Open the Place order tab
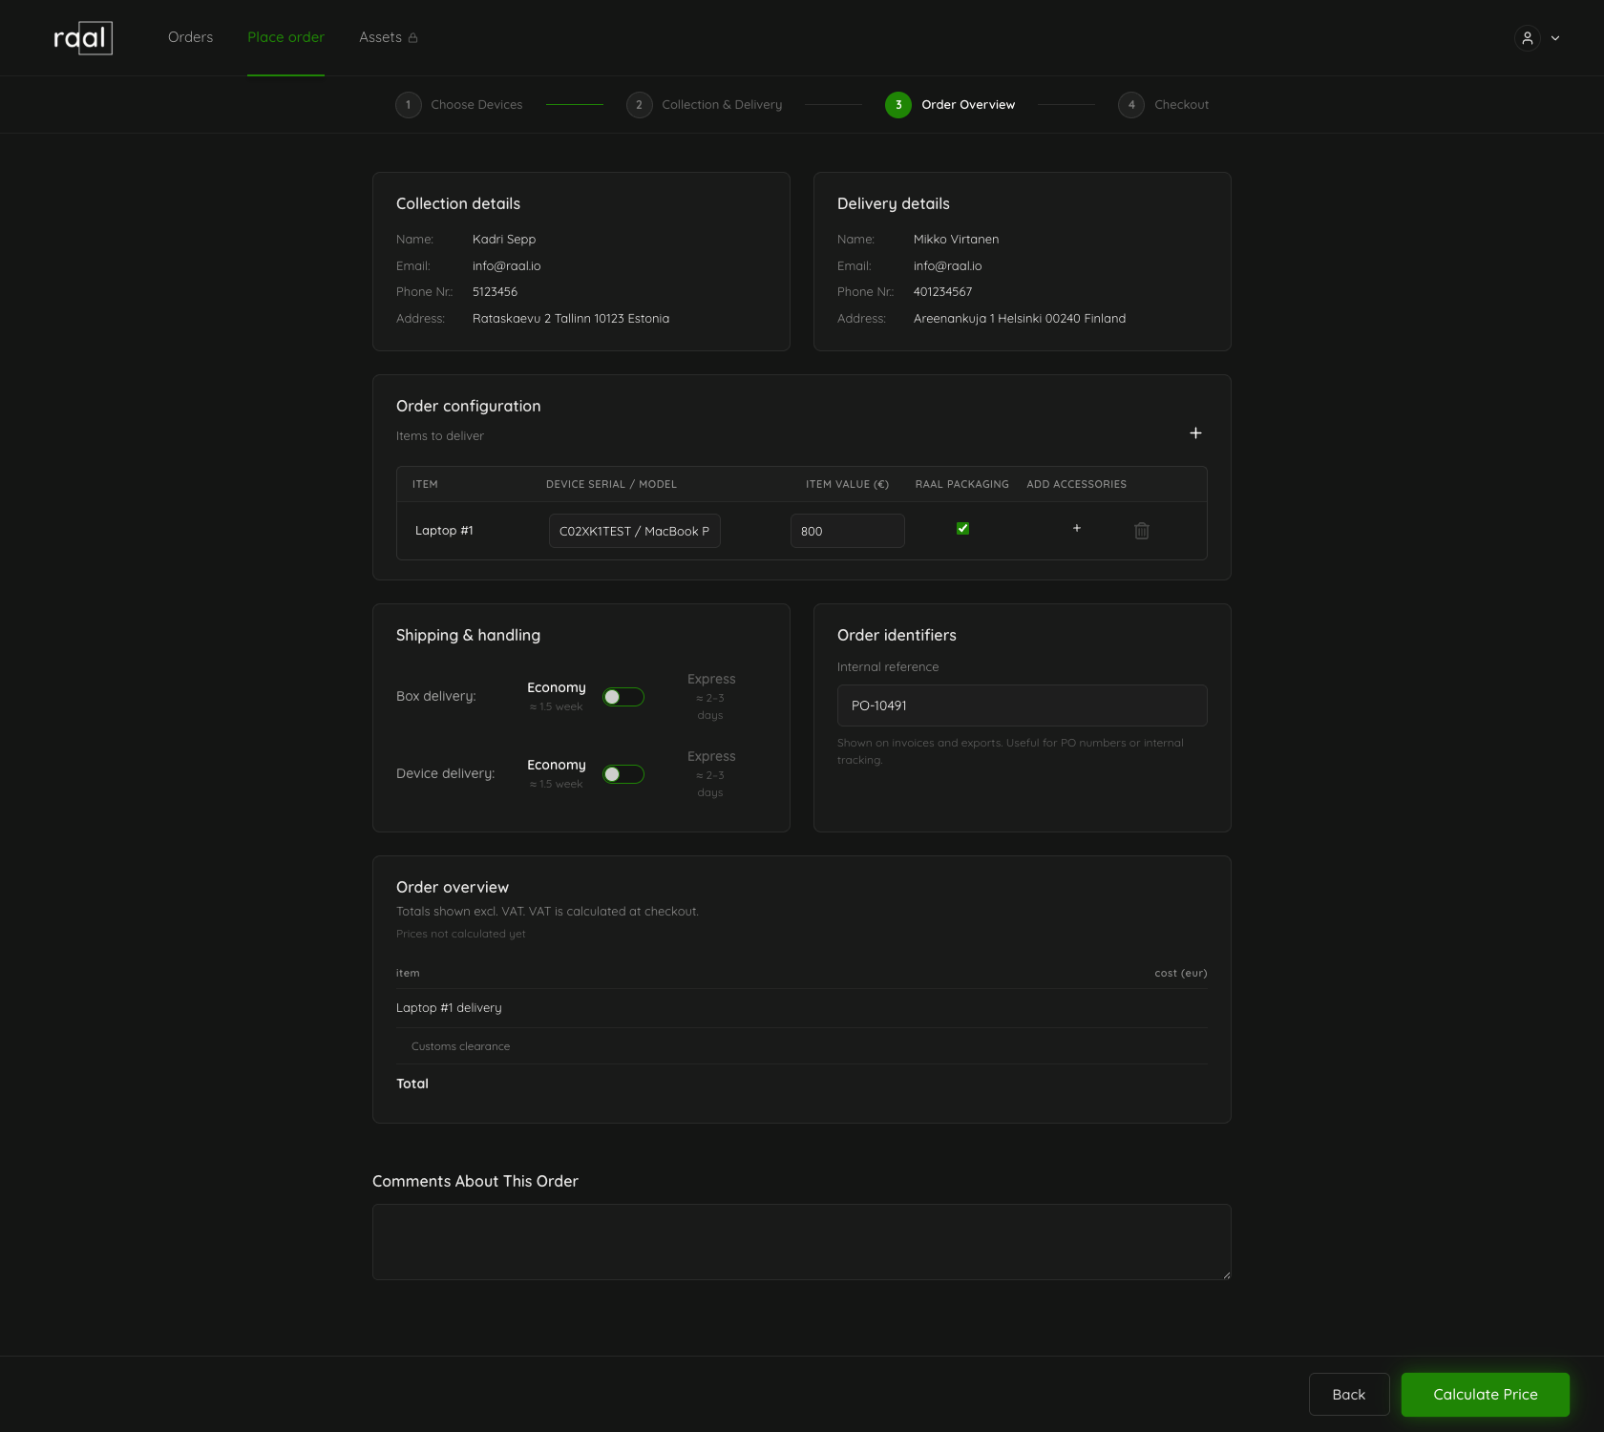 [x=285, y=37]
